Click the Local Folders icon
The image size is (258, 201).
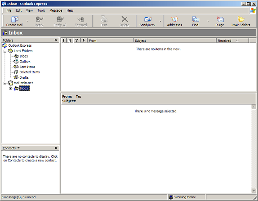pos(10,51)
